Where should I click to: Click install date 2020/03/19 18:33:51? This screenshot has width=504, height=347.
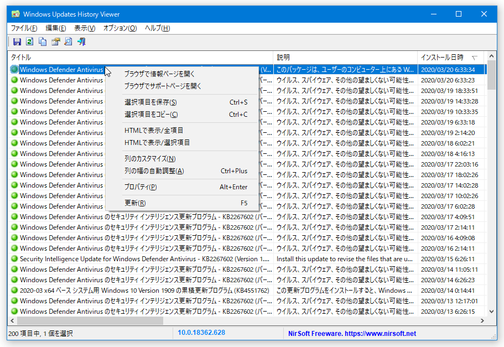(x=449, y=91)
